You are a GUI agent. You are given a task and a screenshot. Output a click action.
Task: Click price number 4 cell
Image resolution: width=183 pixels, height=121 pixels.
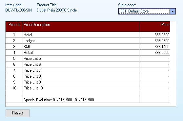14,53
